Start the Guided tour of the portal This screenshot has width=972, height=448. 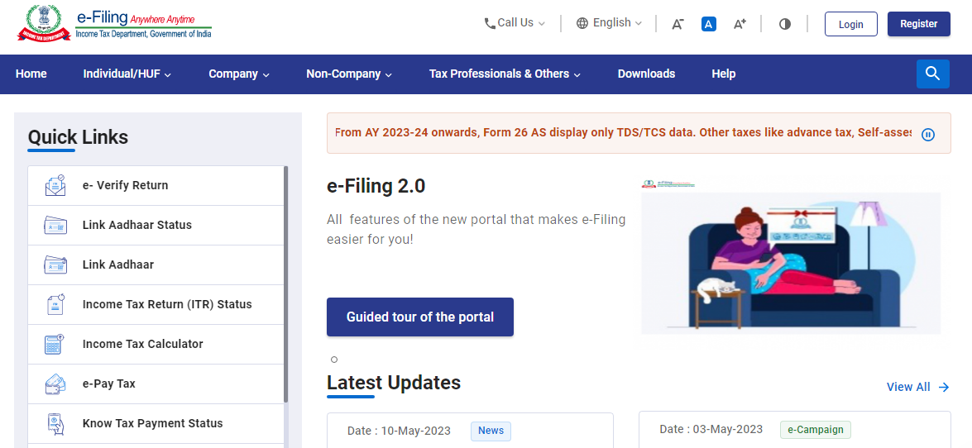(419, 317)
